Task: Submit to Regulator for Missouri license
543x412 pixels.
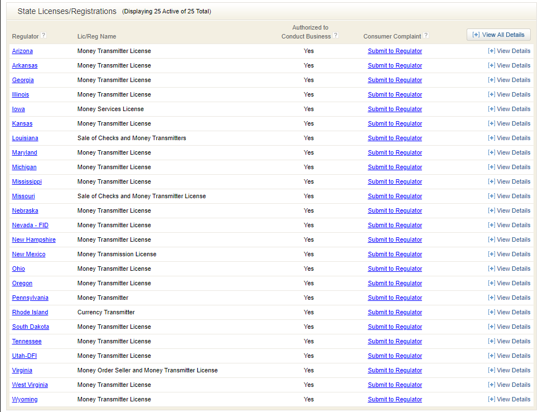Action: tap(395, 196)
